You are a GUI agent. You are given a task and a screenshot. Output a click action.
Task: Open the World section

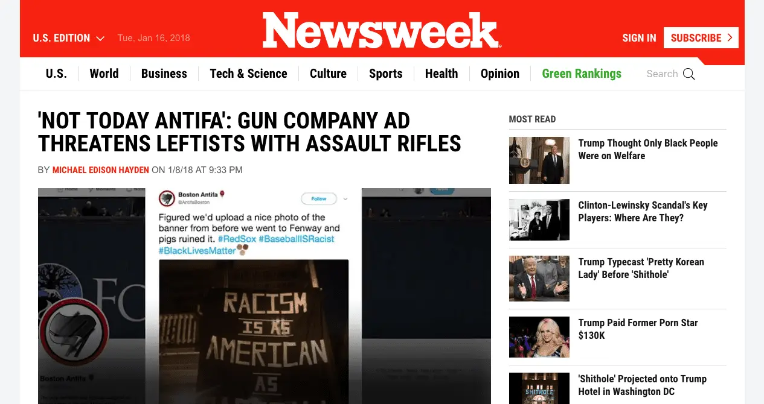[x=104, y=74]
